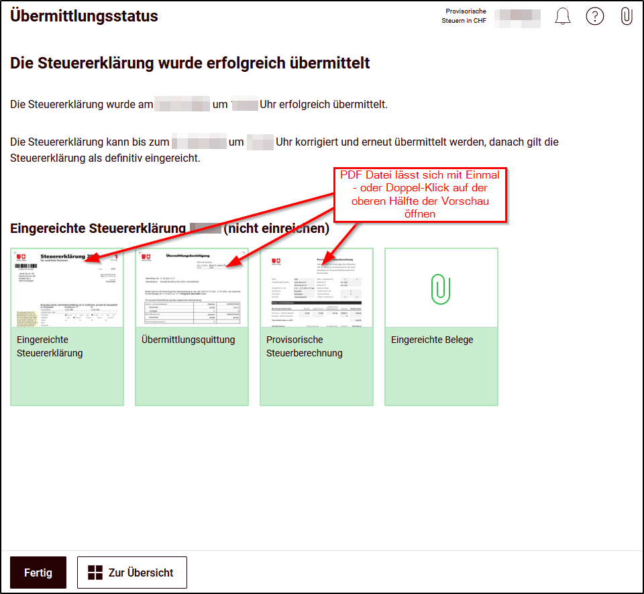Click Provisorische Steuern in CHF label
This screenshot has height=594, width=644.
(x=464, y=16)
